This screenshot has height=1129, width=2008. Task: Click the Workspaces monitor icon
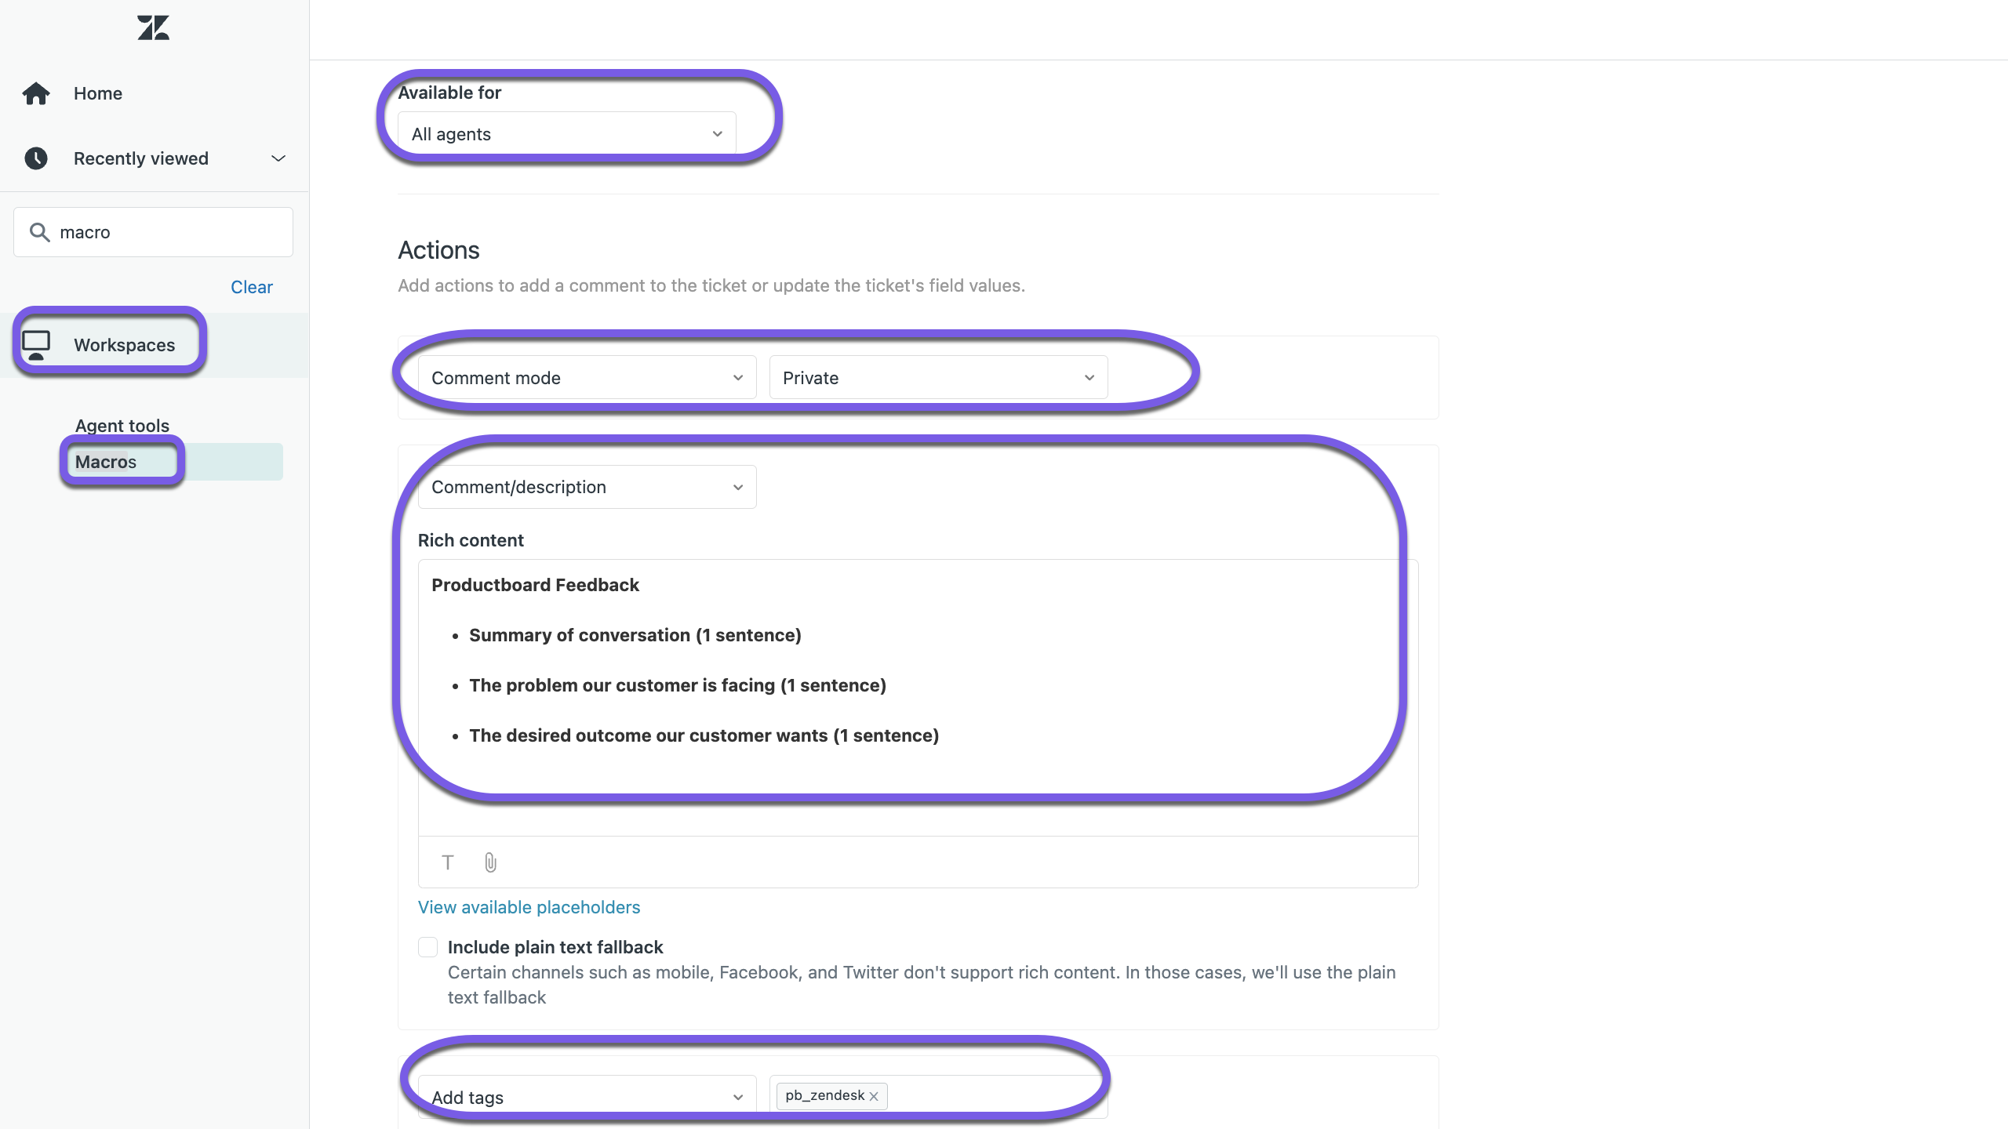tap(36, 345)
